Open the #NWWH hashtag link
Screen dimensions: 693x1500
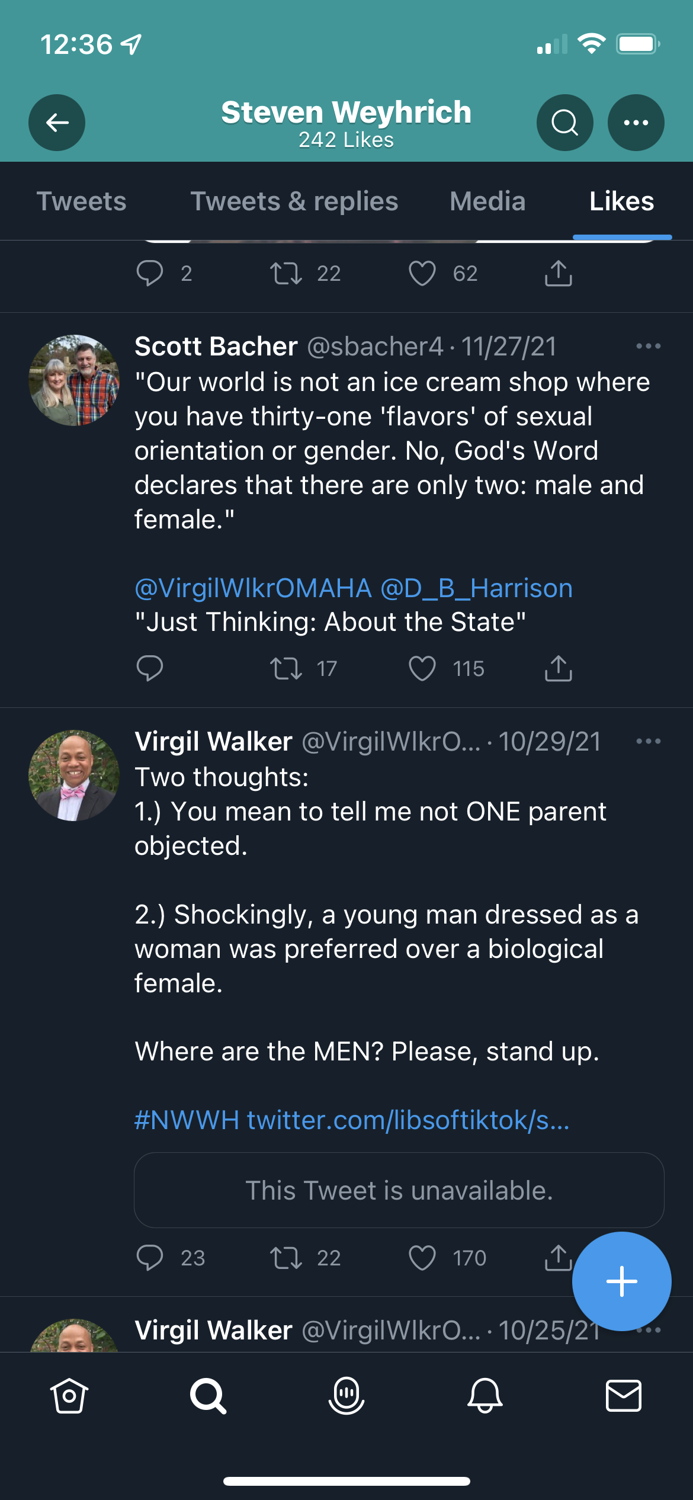[x=187, y=1120]
